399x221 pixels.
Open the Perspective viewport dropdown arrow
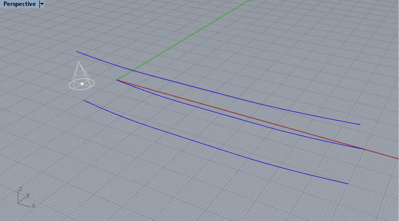(42, 4)
